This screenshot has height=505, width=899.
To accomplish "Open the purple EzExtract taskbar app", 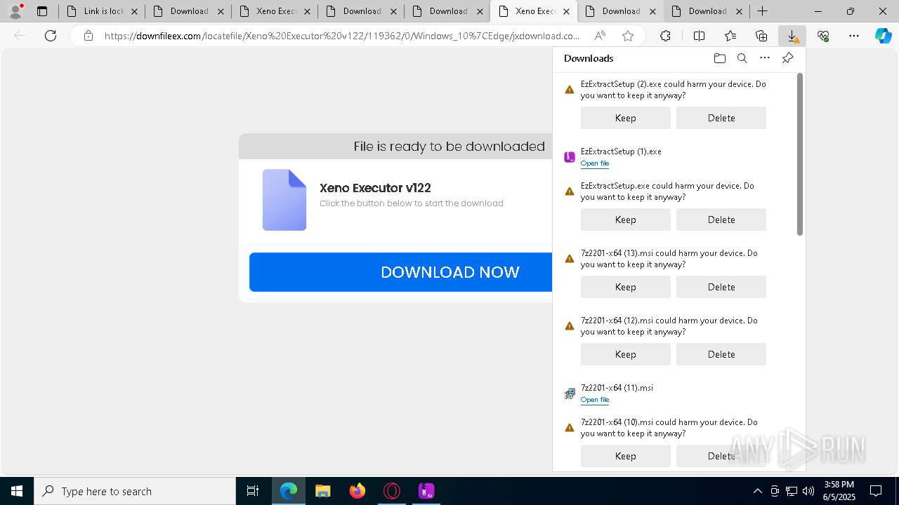I will [x=426, y=491].
